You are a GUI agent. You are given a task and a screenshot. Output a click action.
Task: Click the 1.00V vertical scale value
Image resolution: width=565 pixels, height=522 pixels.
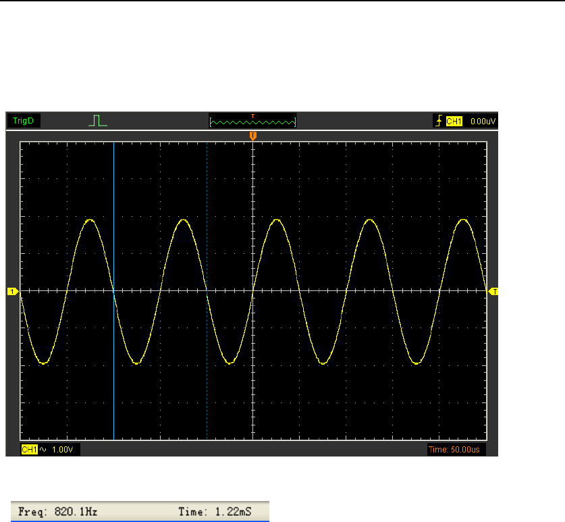[62, 450]
